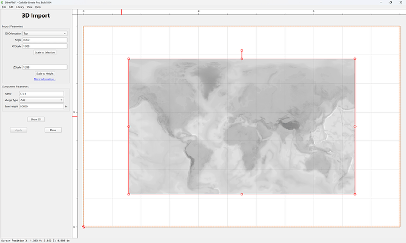Open the View menu
This screenshot has height=243, width=406.
[29, 7]
